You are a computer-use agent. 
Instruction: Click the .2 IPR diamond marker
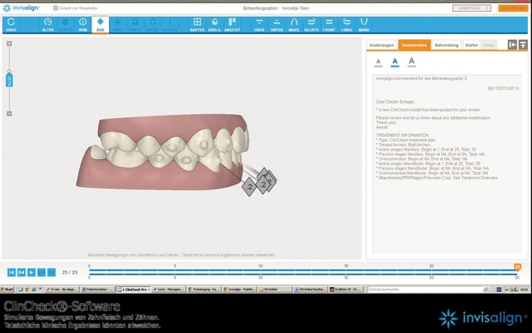(250, 187)
